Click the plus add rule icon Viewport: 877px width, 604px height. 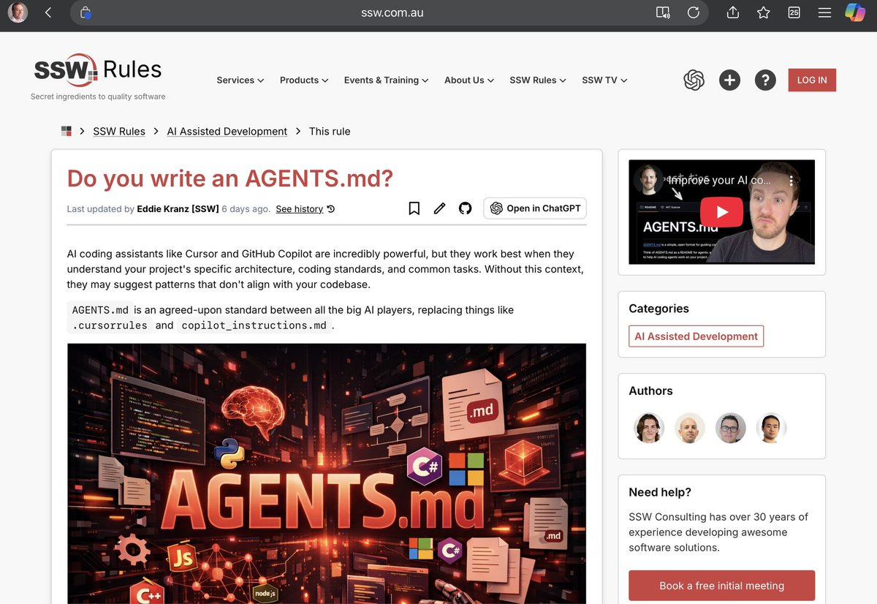pyautogui.click(x=729, y=80)
